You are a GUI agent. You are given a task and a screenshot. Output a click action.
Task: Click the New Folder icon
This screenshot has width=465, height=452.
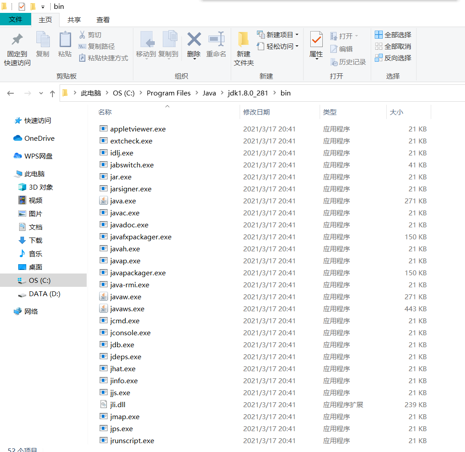[244, 40]
